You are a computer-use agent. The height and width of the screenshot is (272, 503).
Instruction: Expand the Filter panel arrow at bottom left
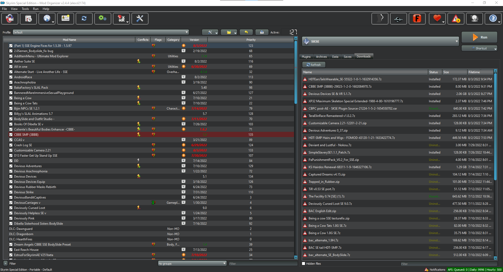coord(5,264)
